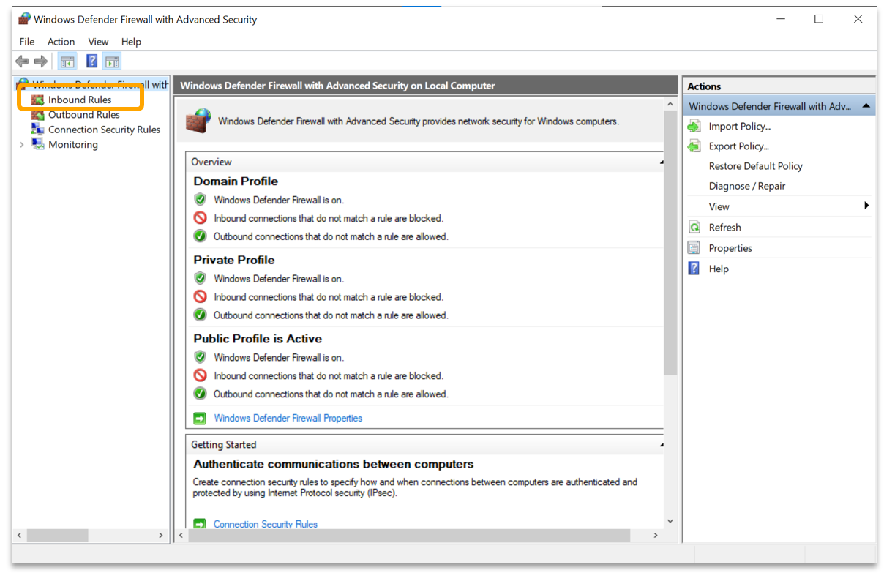Open Windows Defender Firewall Properties link
The image size is (884, 573).
coord(288,419)
